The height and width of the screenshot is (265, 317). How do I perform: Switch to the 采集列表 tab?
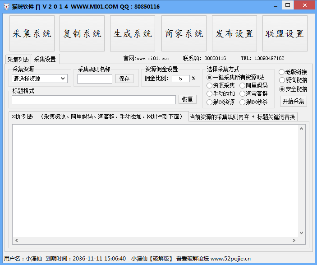[18, 60]
